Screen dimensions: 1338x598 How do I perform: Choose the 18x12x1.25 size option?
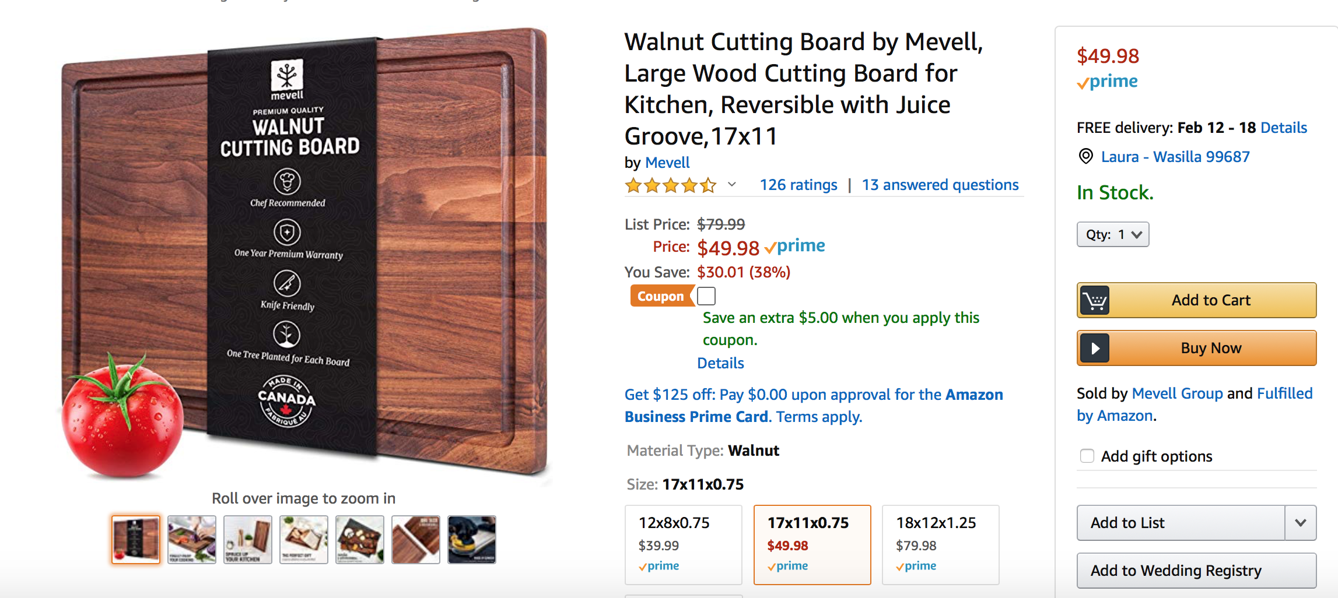point(940,544)
